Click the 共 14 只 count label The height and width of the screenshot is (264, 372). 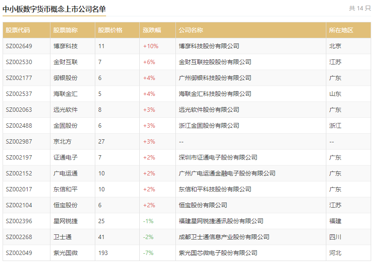[359, 8]
